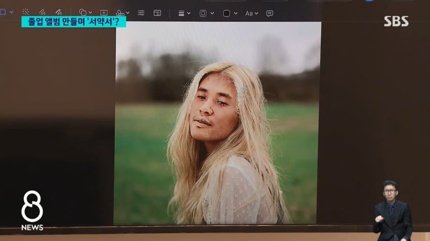Click the SBS channel logo
Screen dimensions: 430x241
tap(396, 21)
